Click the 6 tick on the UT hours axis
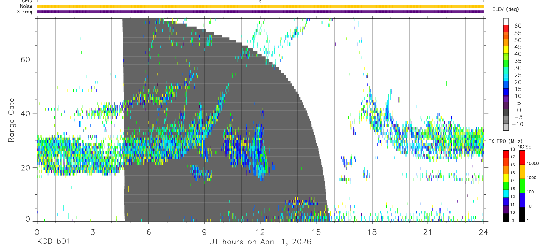The height and width of the screenshot is (251, 544). coord(148,232)
